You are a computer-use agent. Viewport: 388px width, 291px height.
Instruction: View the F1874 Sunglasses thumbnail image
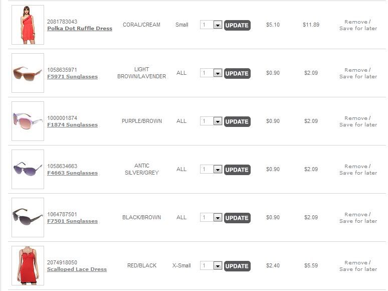pos(28,121)
